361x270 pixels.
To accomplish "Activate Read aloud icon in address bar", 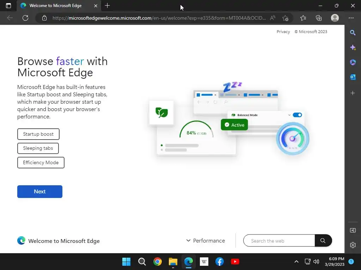I will 273,18.
